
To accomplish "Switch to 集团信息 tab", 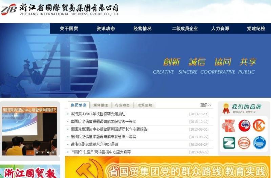I will pyautogui.click(x=79, y=105).
